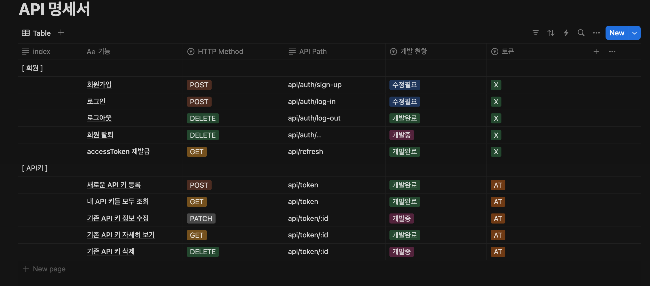This screenshot has height=286, width=650.
Task: Open view options three-dot menu beside search
Action: tap(596, 33)
